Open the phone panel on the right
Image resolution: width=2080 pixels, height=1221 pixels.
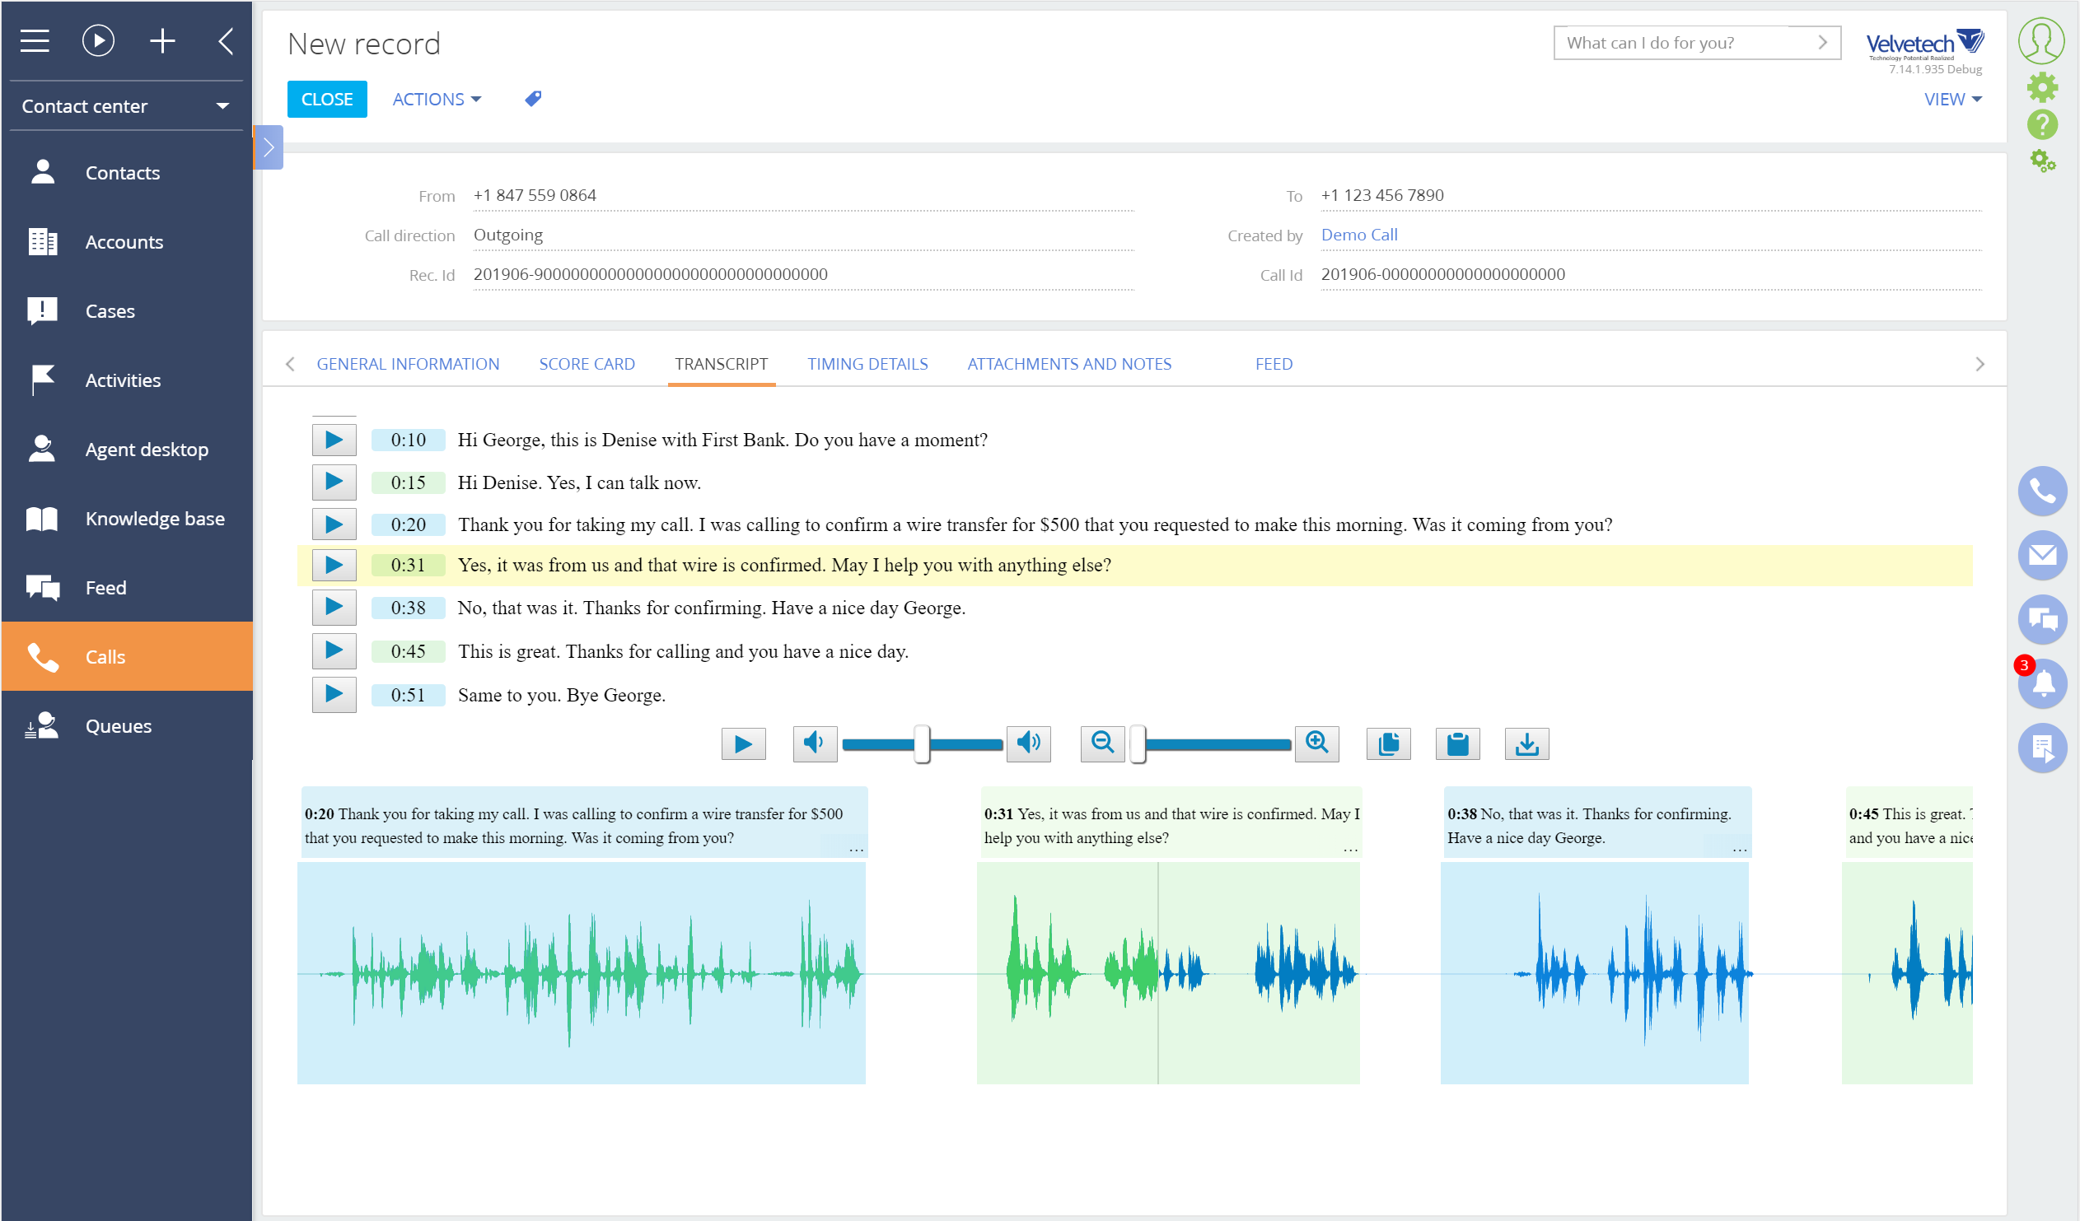click(2042, 491)
